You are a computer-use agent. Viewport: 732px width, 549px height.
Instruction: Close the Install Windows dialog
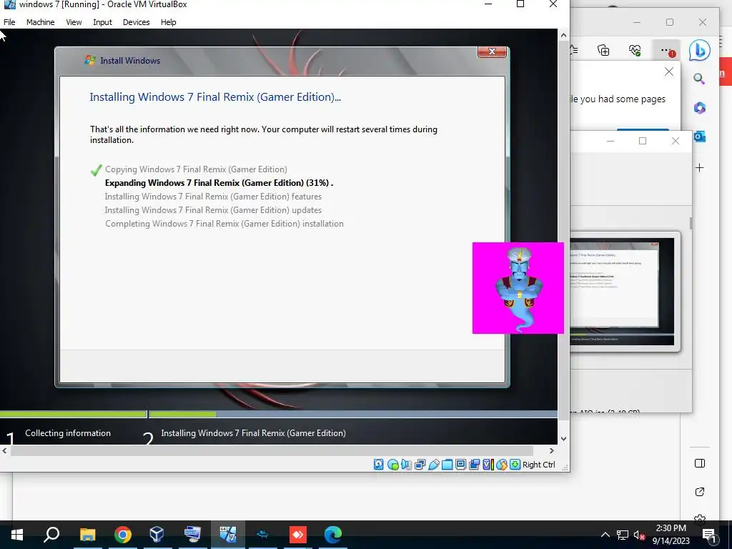point(492,51)
